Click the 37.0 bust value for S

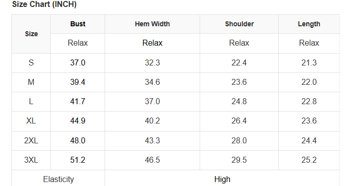click(78, 62)
